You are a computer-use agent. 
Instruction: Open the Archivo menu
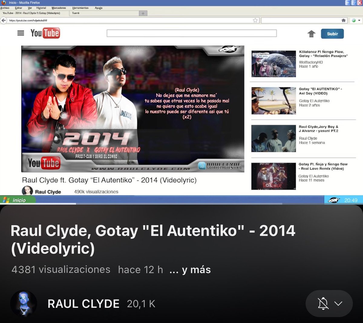5,8
